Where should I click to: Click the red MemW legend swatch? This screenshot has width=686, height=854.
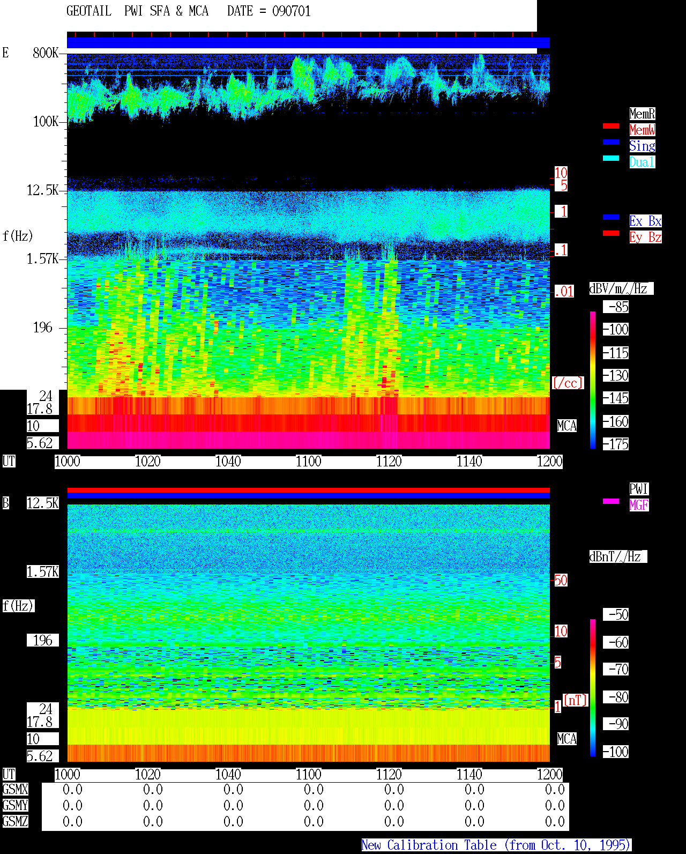pos(611,126)
